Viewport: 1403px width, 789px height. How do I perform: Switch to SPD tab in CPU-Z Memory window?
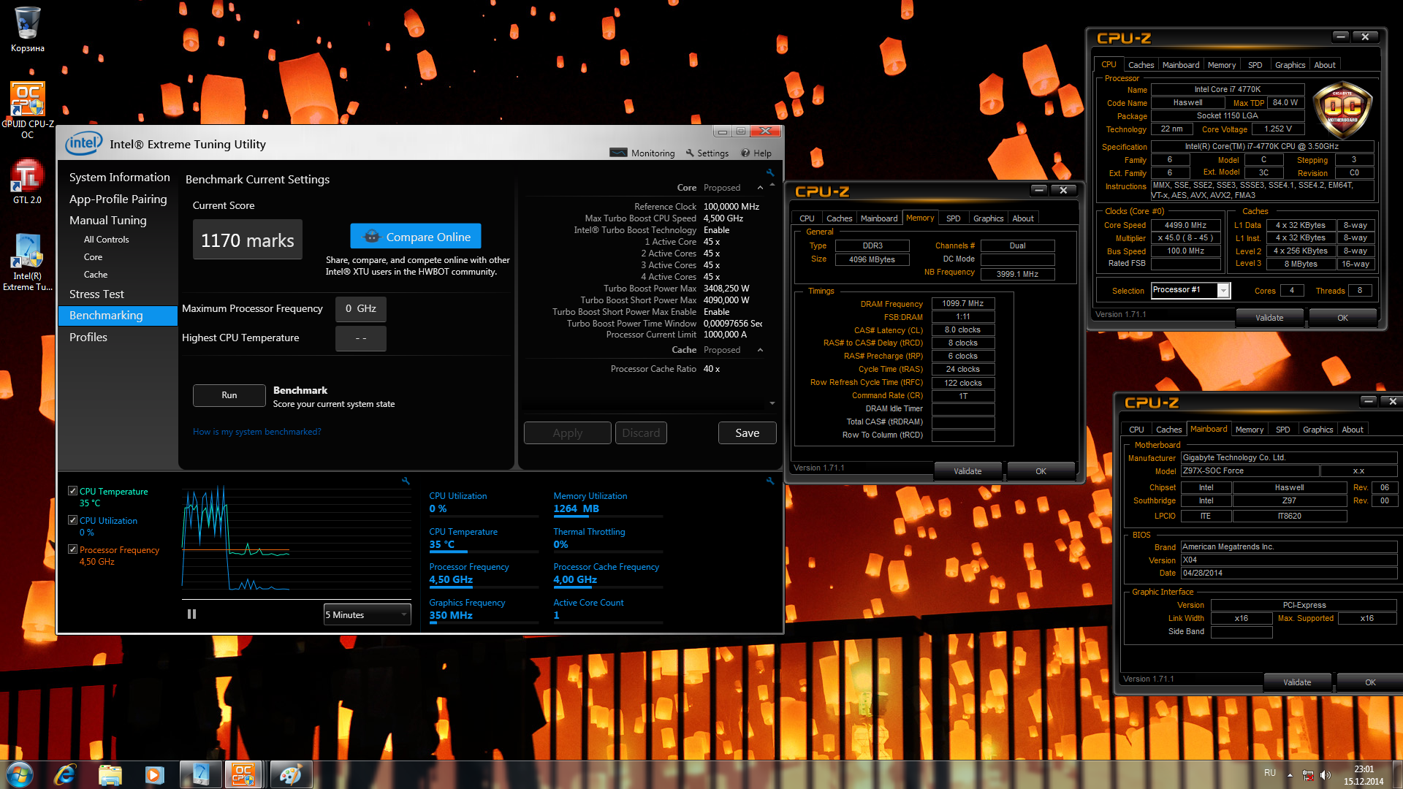click(x=953, y=218)
